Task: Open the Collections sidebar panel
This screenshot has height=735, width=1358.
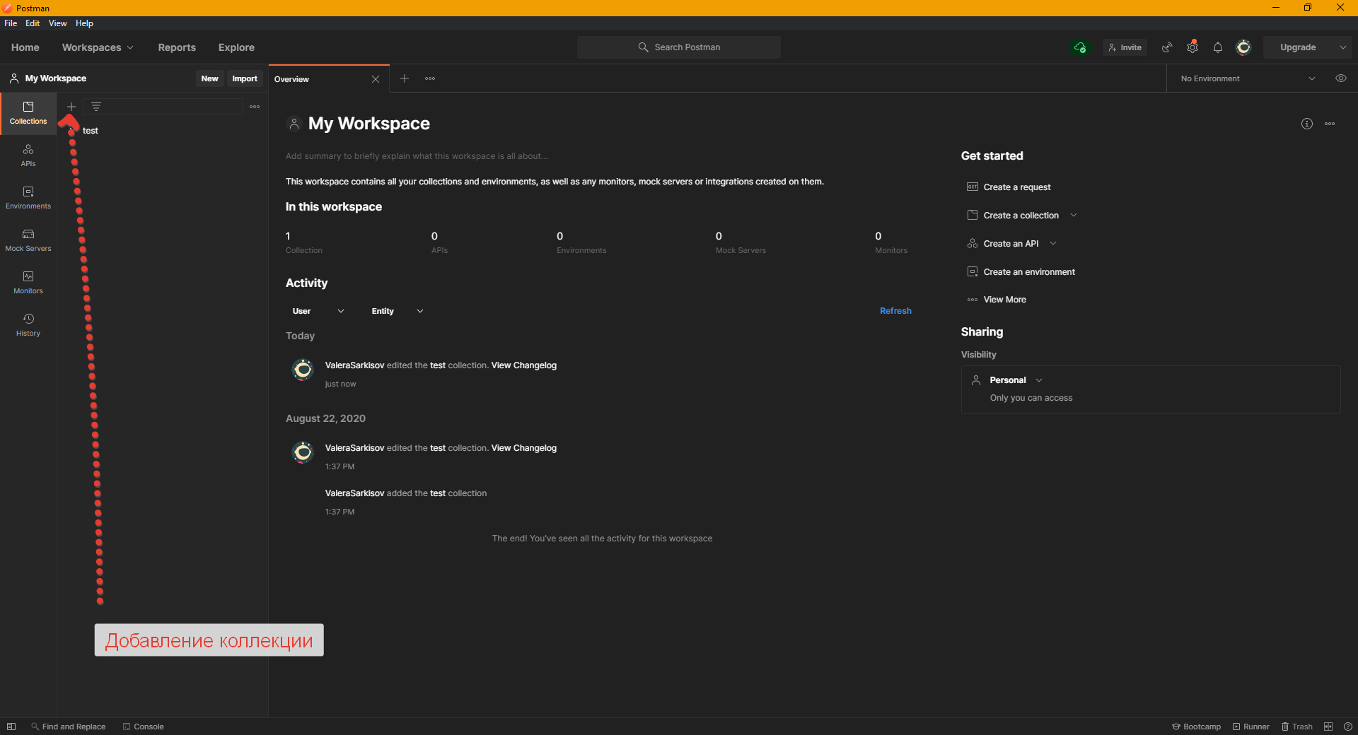Action: (x=28, y=113)
